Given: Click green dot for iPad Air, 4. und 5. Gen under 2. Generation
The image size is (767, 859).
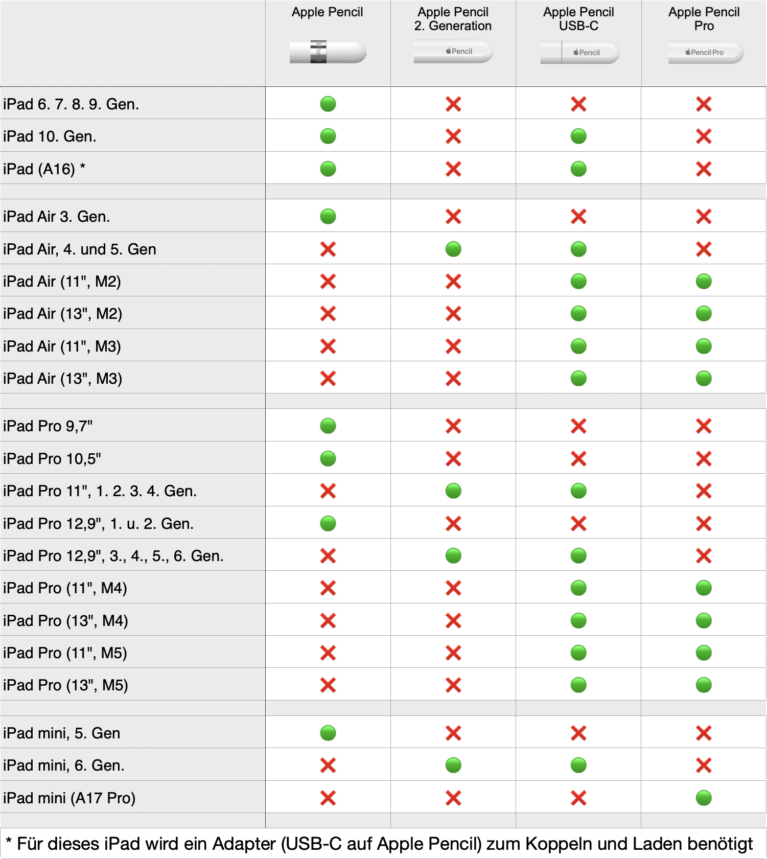Looking at the screenshot, I should [x=453, y=249].
